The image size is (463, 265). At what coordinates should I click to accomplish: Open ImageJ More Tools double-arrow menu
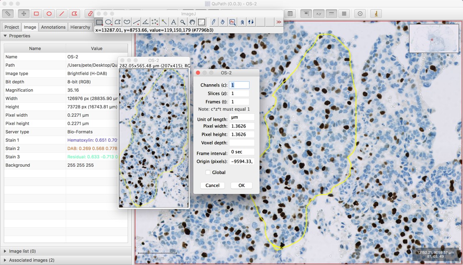(279, 22)
